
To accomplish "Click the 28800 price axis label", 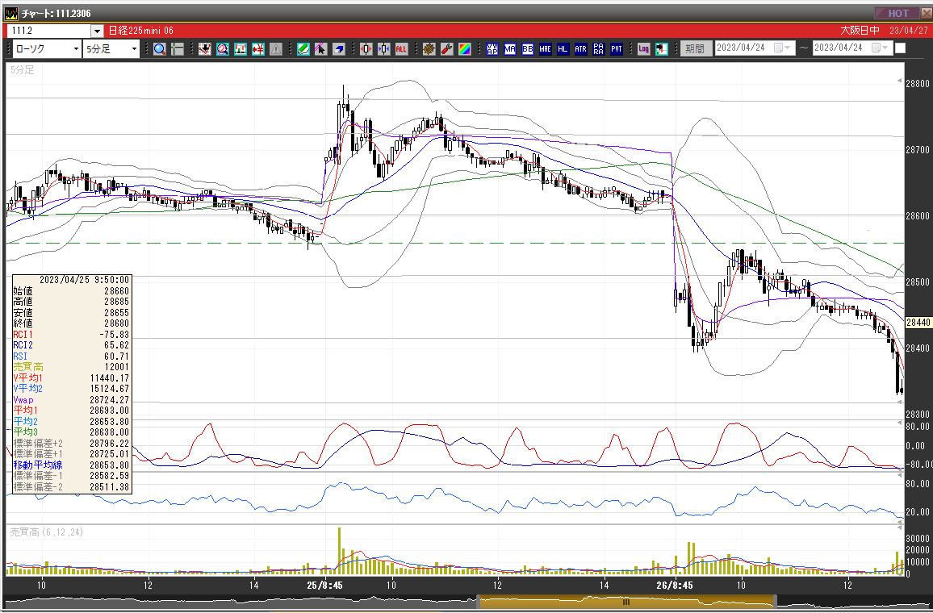I will pos(918,84).
